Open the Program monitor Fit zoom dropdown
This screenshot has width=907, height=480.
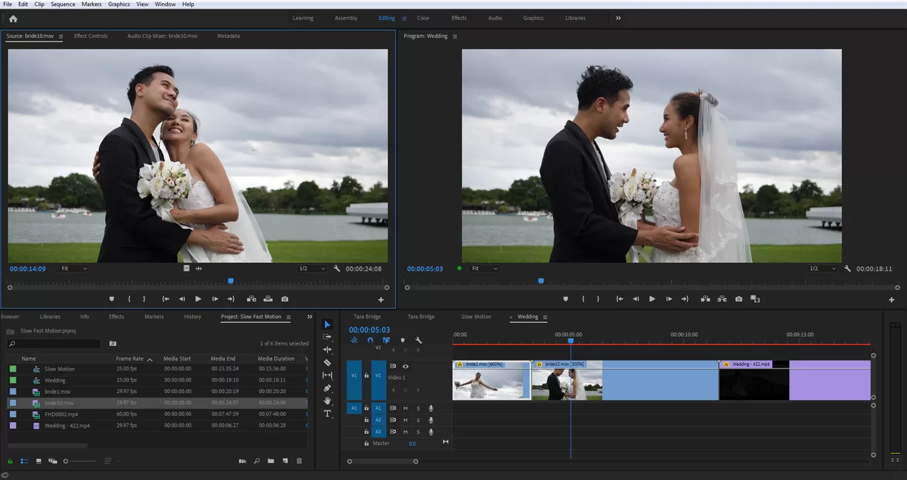click(485, 268)
